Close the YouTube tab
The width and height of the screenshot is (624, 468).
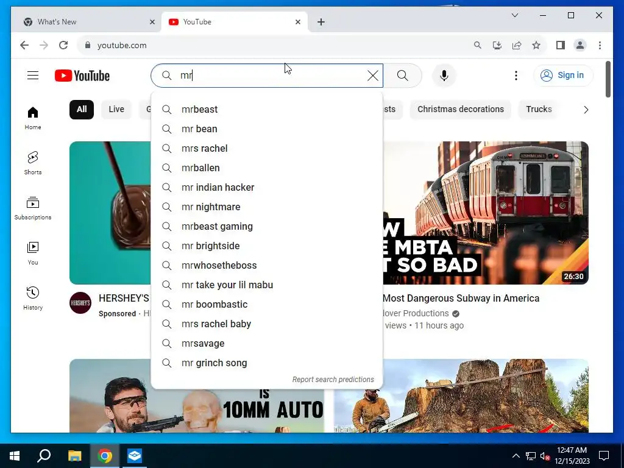(x=298, y=22)
